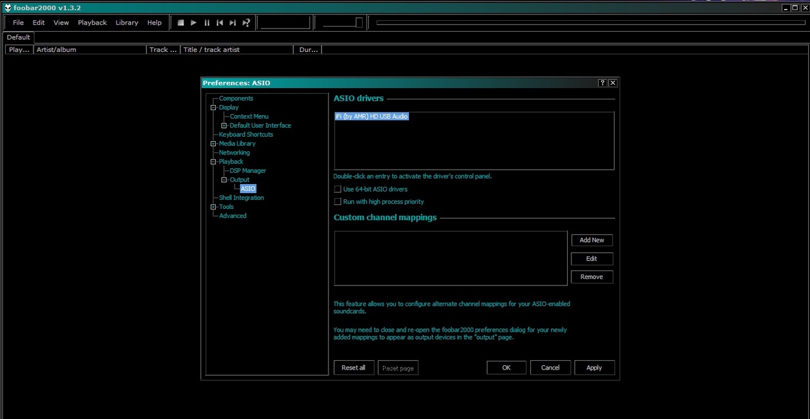The width and height of the screenshot is (810, 419).
Task: Click the Reset all button
Action: coord(353,368)
